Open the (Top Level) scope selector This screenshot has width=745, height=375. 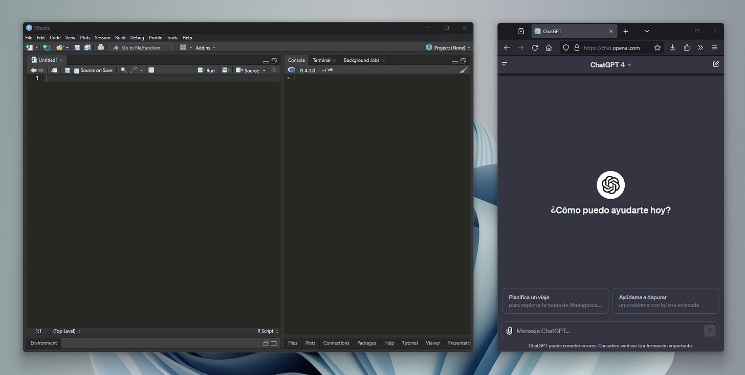click(67, 331)
